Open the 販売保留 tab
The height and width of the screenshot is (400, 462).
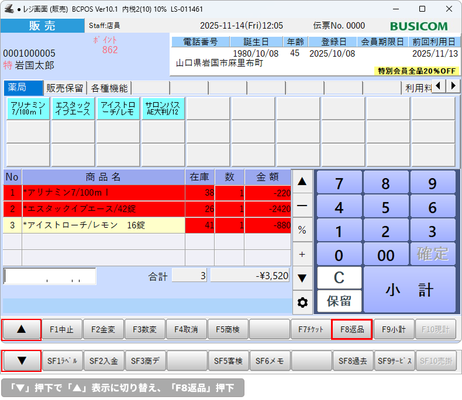coord(65,88)
